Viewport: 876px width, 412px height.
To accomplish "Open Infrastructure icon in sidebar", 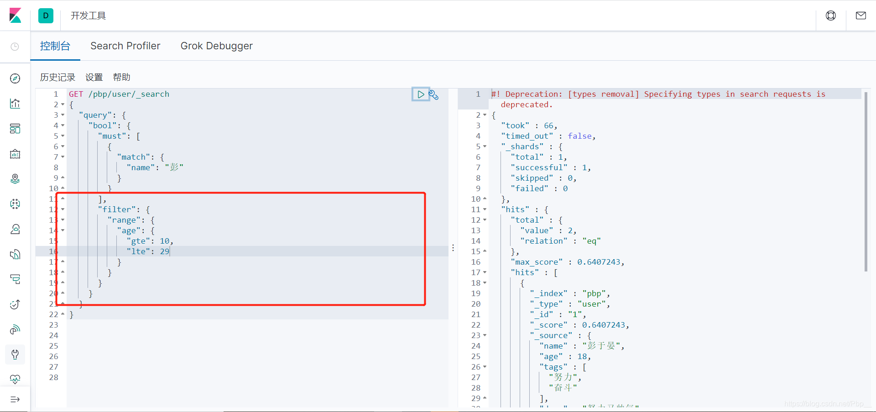I will tap(15, 229).
